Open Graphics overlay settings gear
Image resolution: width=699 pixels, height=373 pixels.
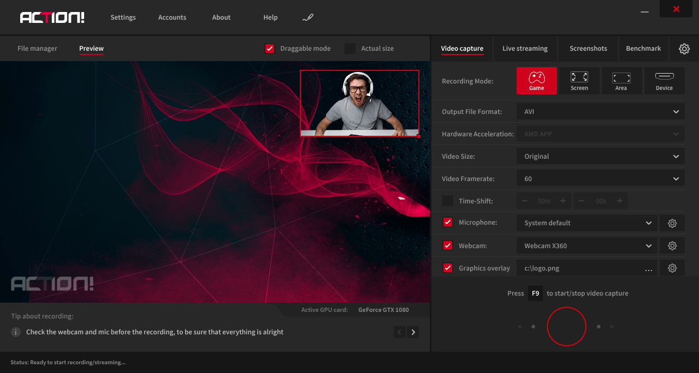tap(672, 268)
